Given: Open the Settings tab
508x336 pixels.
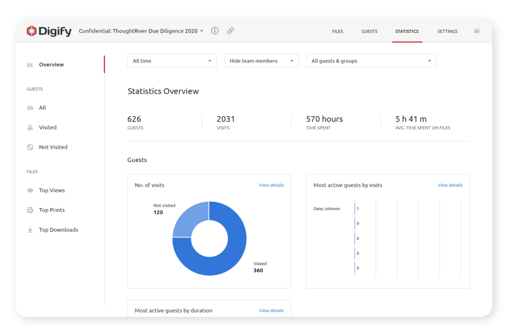Looking at the screenshot, I should tap(447, 31).
